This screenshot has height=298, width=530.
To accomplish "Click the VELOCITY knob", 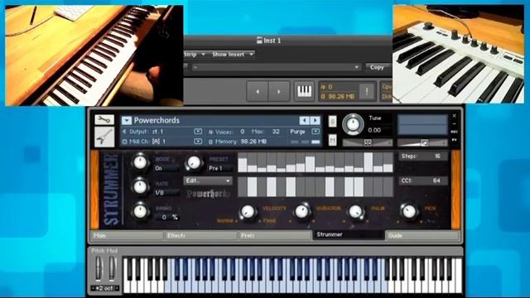I will tap(248, 212).
